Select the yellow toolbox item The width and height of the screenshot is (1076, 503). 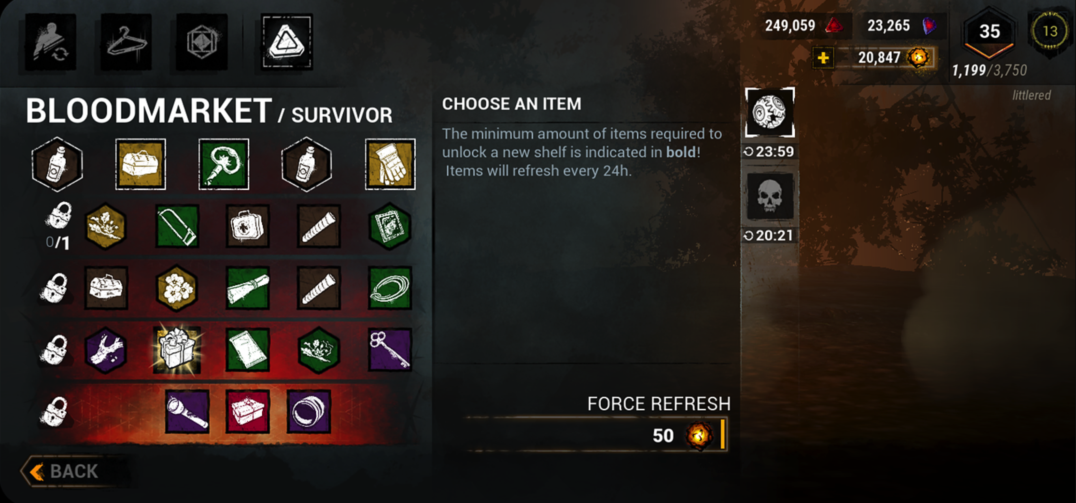pos(140,164)
